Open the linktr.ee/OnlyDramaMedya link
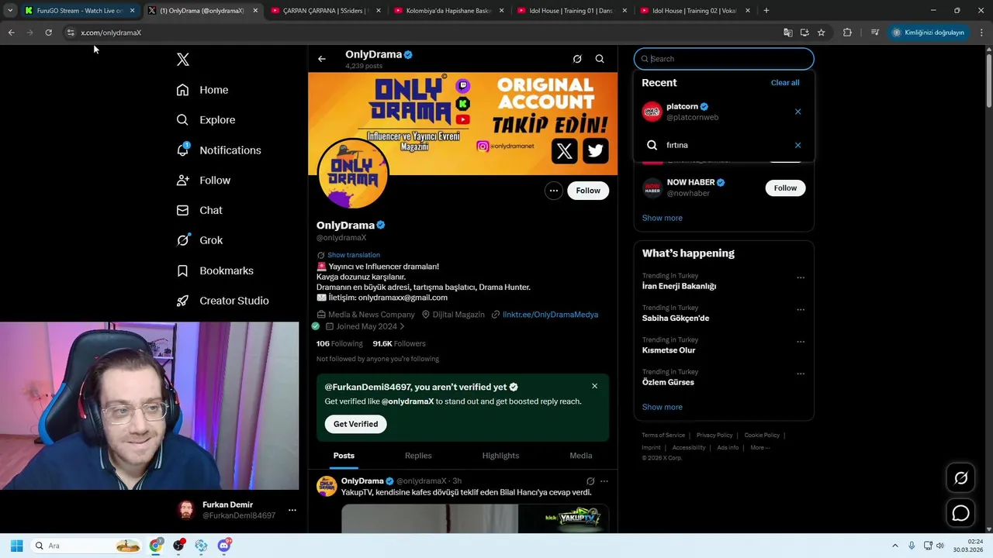 tap(550, 315)
